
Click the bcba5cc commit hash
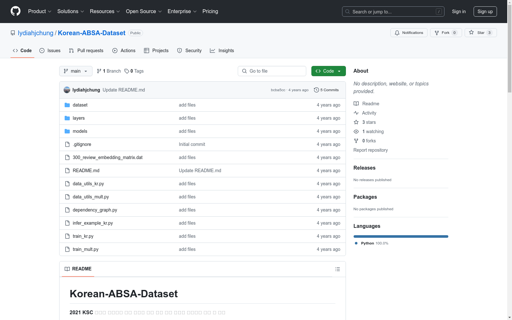click(x=278, y=90)
